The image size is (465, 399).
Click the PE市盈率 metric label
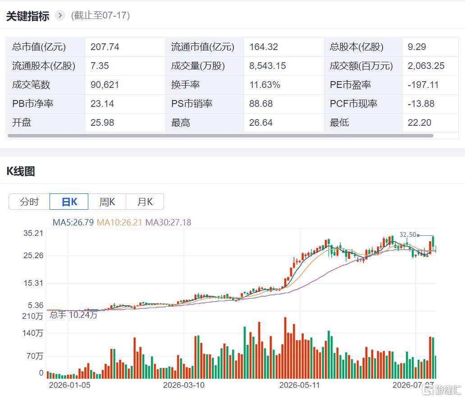click(x=350, y=85)
